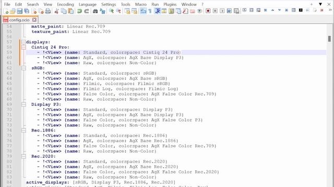
Task: Click the text "AgX False Color Rec.2020"
Action: (184, 172)
